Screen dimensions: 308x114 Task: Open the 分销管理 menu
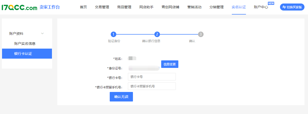click(x=216, y=7)
